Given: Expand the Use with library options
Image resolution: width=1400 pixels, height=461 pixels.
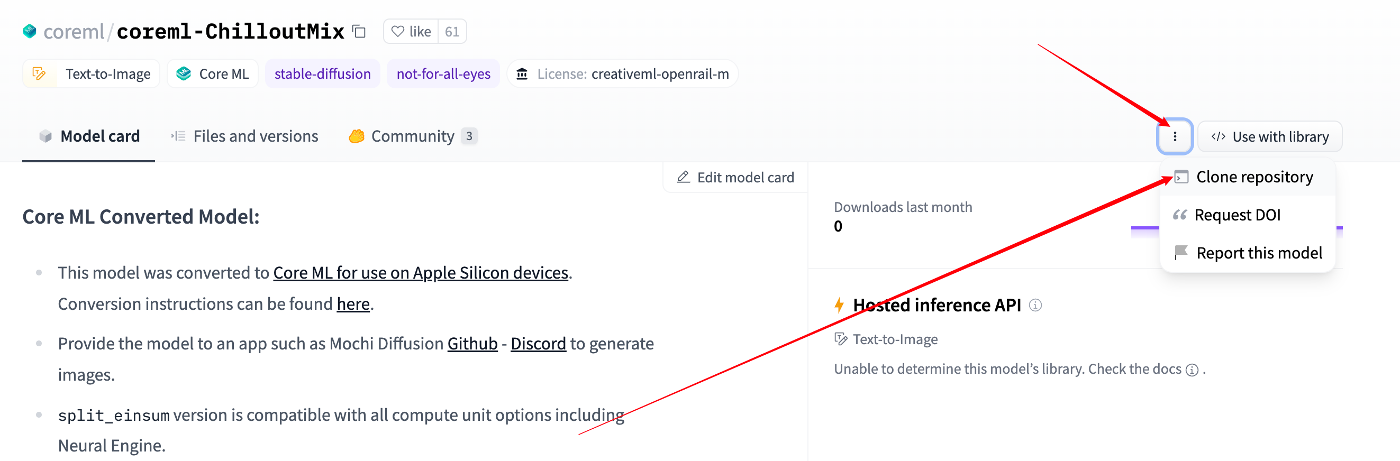Looking at the screenshot, I should (x=1269, y=136).
